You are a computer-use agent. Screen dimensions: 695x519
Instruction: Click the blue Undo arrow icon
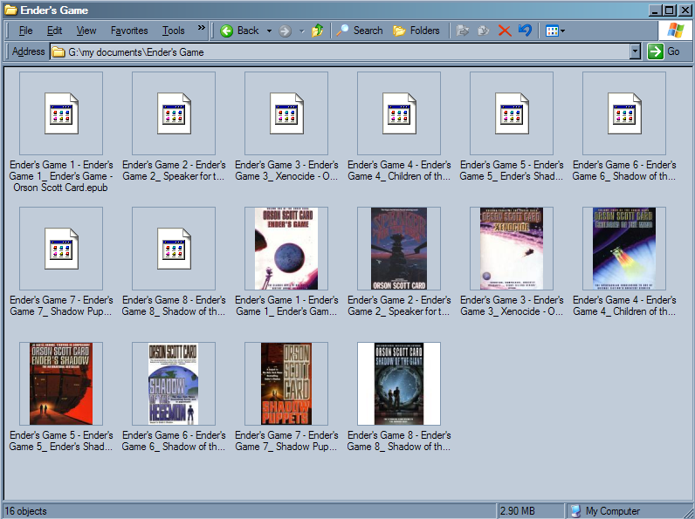pos(525,31)
